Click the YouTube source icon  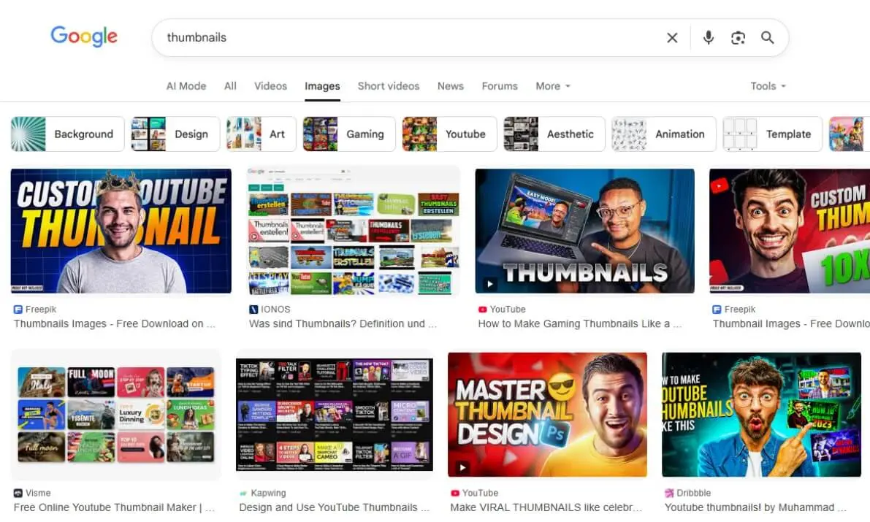click(483, 309)
